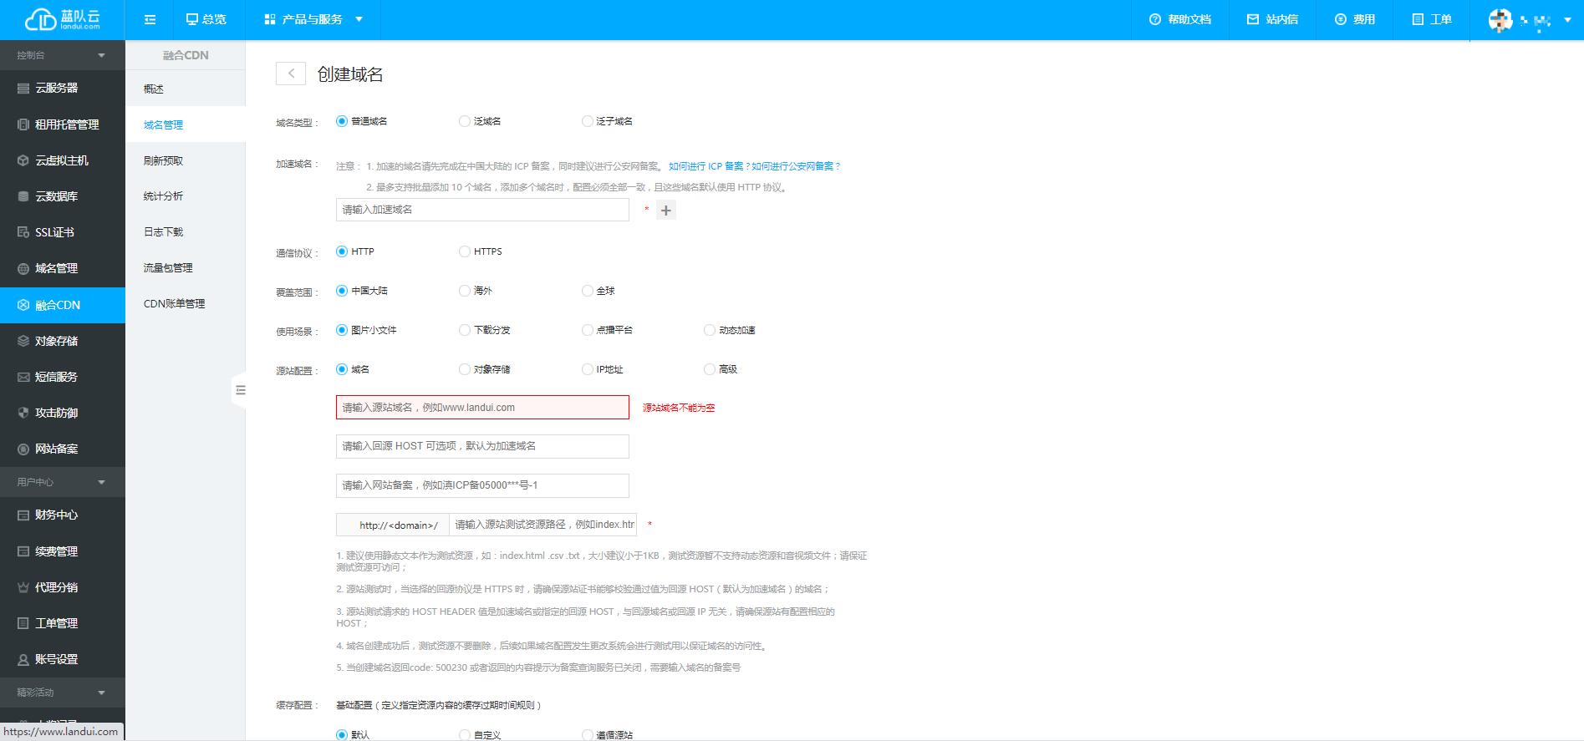This screenshot has height=741, width=1584.
Task: Open 如何进行 ICP 备案 link
Action: coord(709,166)
